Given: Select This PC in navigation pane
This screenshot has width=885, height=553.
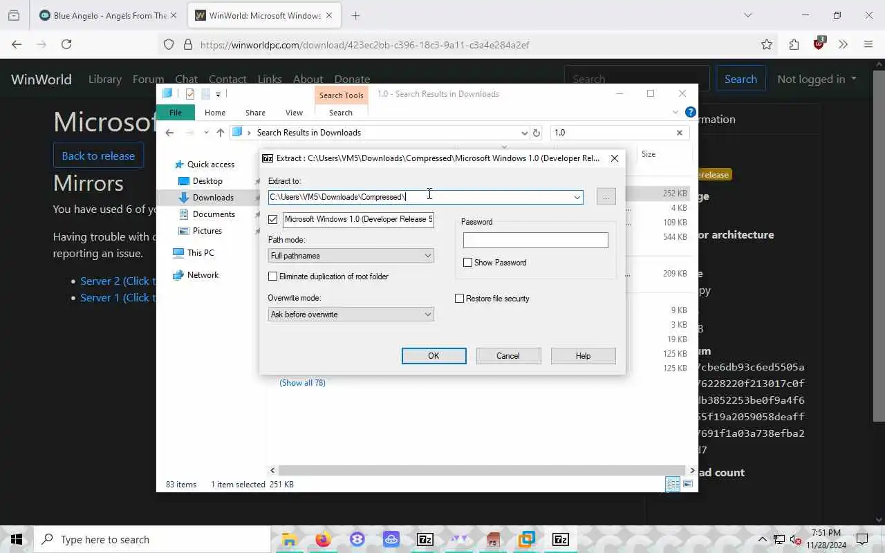Looking at the screenshot, I should pyautogui.click(x=201, y=253).
